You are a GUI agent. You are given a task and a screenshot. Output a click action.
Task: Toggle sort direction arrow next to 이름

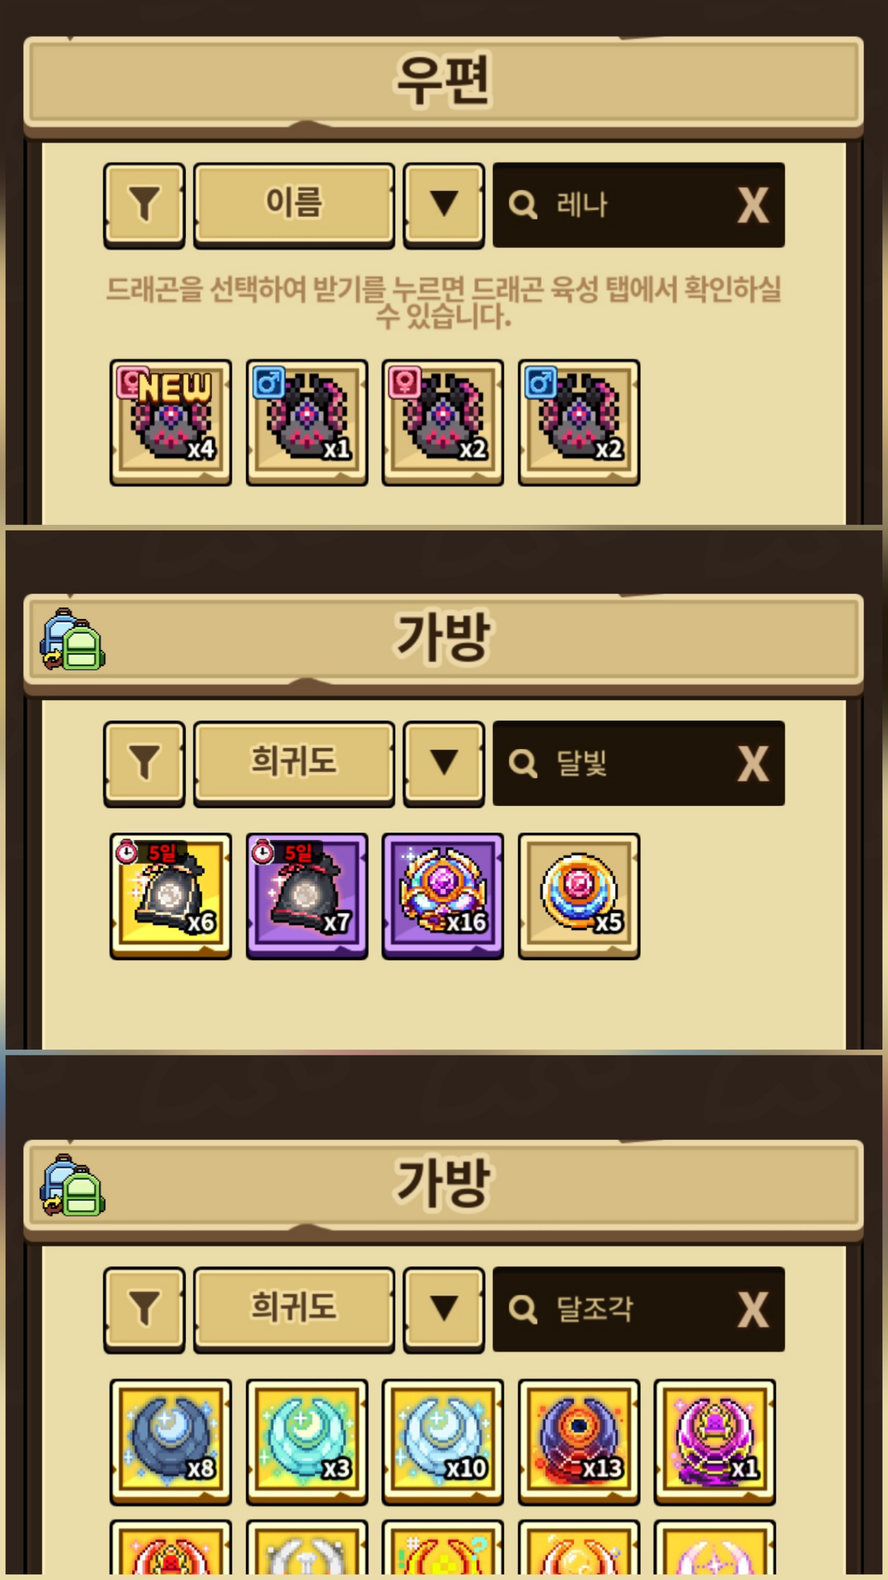(444, 205)
